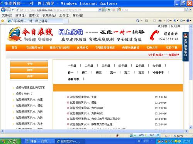
Task: Select the 初二 grade link
Action: point(85,73)
